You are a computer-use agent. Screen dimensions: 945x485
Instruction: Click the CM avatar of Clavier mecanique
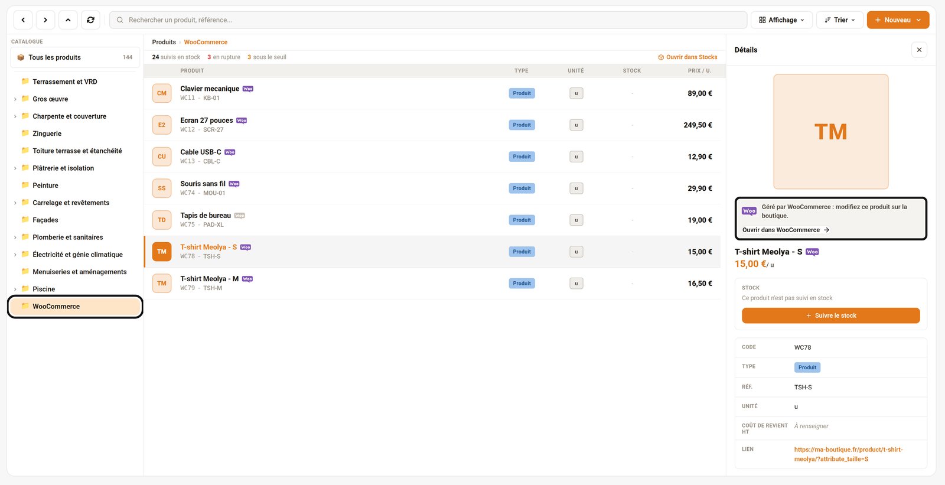162,93
